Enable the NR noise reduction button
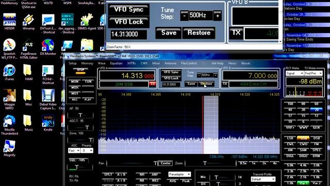 coord(142,175)
